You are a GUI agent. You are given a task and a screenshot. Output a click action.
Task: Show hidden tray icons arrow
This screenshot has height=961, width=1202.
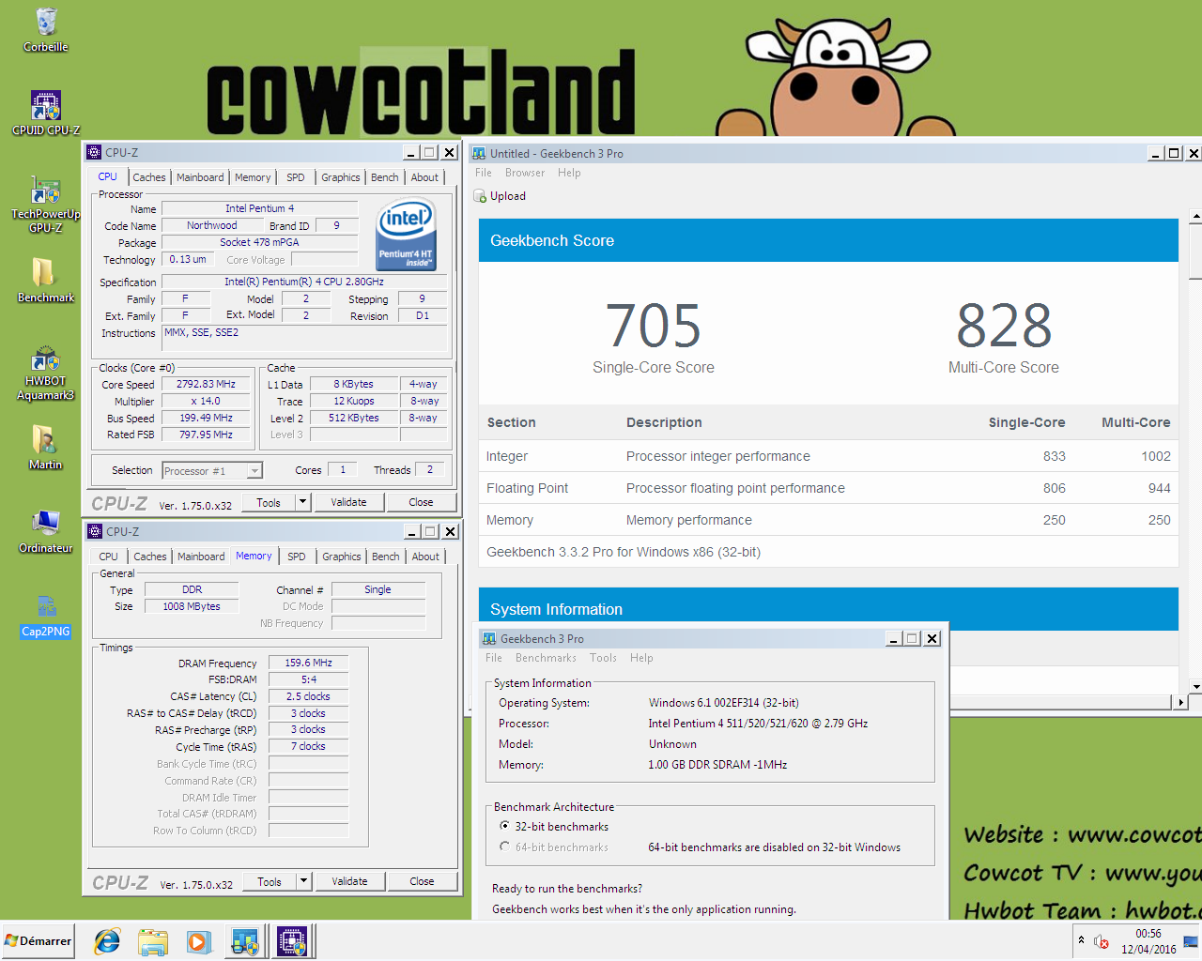[x=1081, y=940]
